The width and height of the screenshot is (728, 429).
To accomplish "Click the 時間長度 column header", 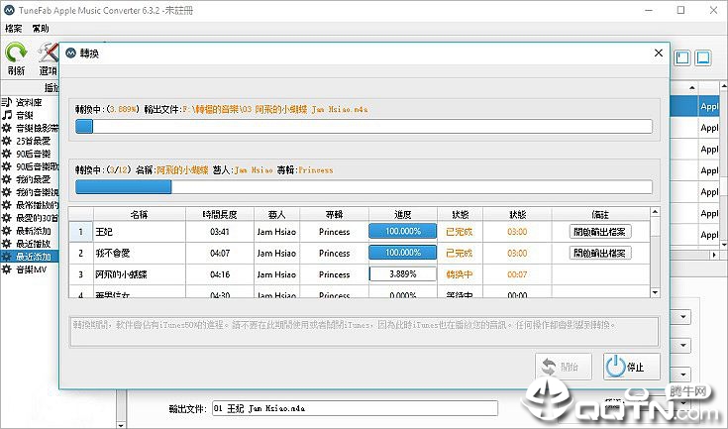I will tap(220, 214).
